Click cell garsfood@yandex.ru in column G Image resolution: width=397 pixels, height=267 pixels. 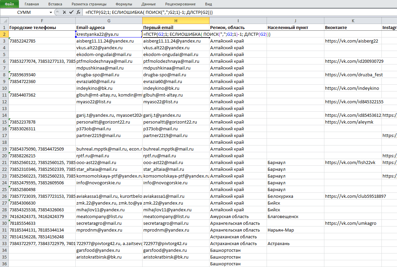coord(109,250)
